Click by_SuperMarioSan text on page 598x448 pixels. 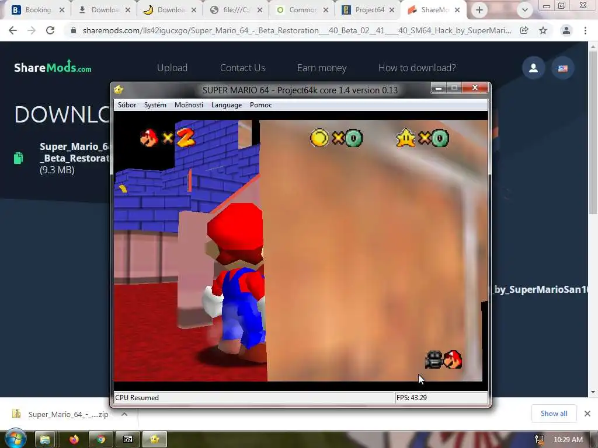click(x=541, y=289)
